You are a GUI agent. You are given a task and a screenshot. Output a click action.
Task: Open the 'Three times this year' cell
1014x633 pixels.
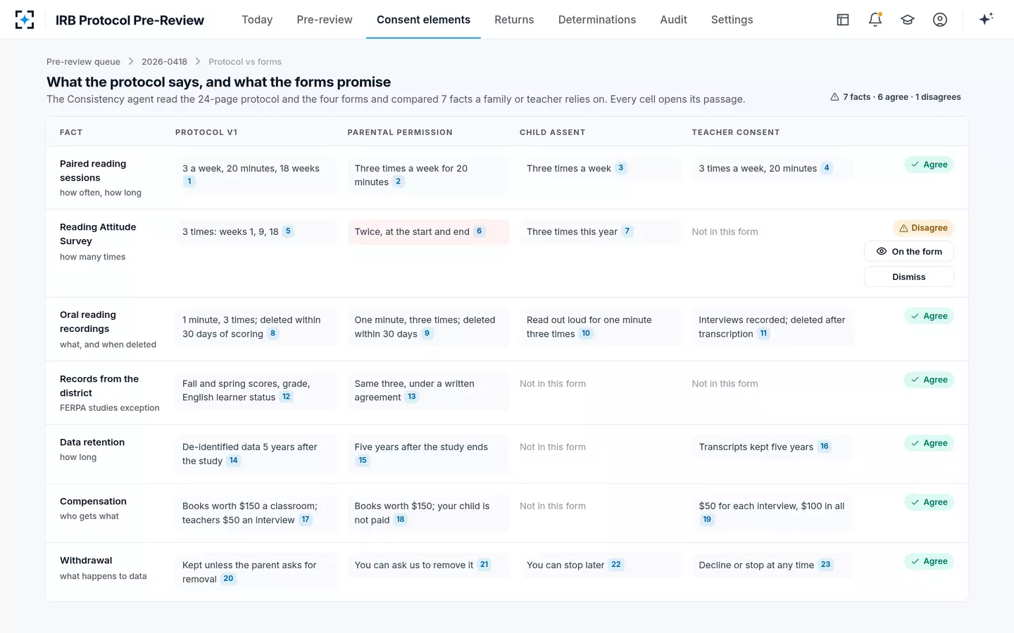click(601, 231)
